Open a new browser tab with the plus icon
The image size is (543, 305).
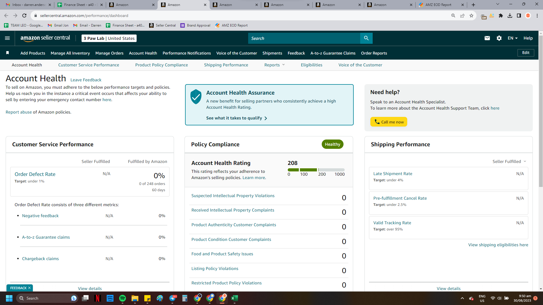click(473, 5)
